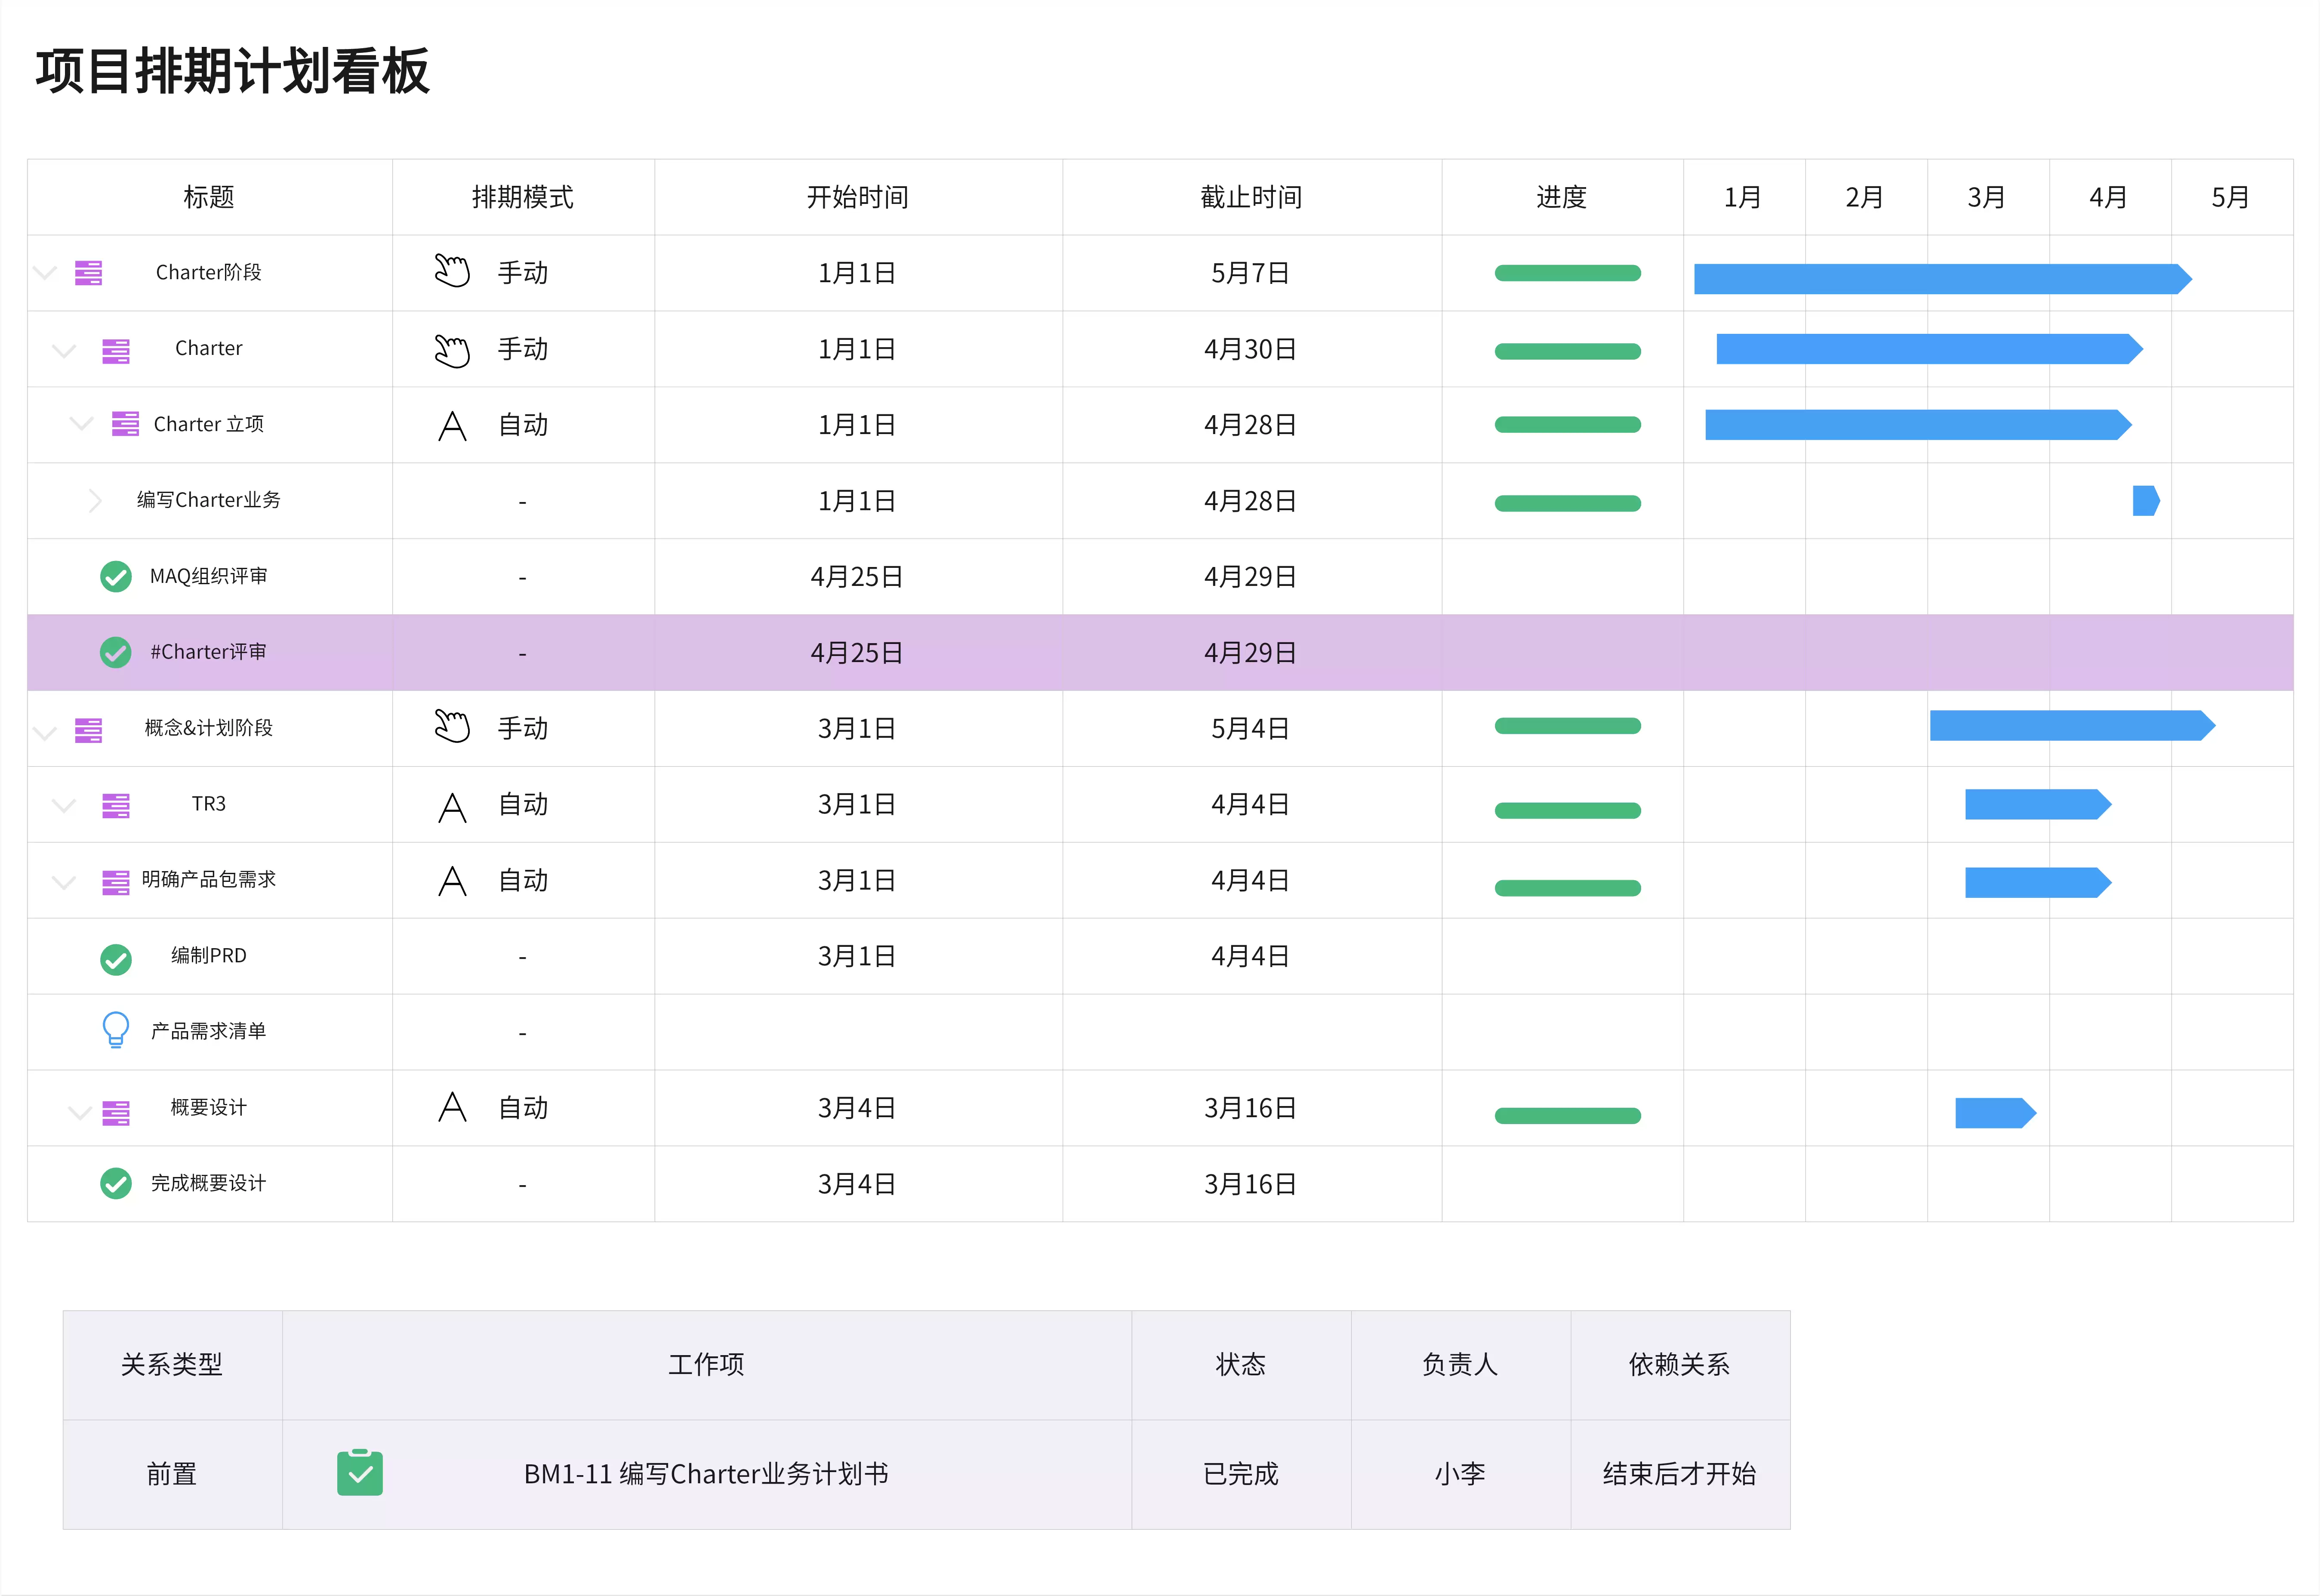This screenshot has height=1596, width=2320.
Task: Open the BM1-11 编写Charter业务计划书 work item
Action: pyautogui.click(x=706, y=1474)
